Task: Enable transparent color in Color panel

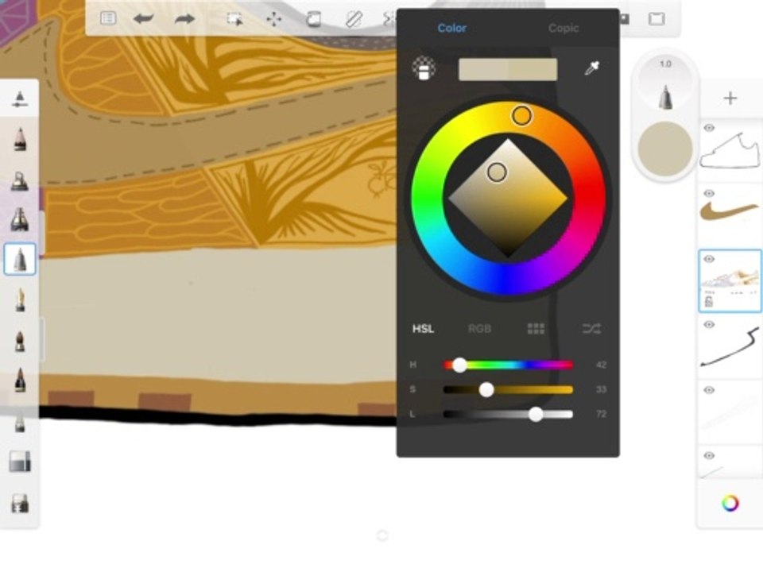Action: 424,68
